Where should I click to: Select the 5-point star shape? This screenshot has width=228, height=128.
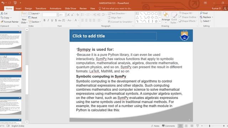156,21
